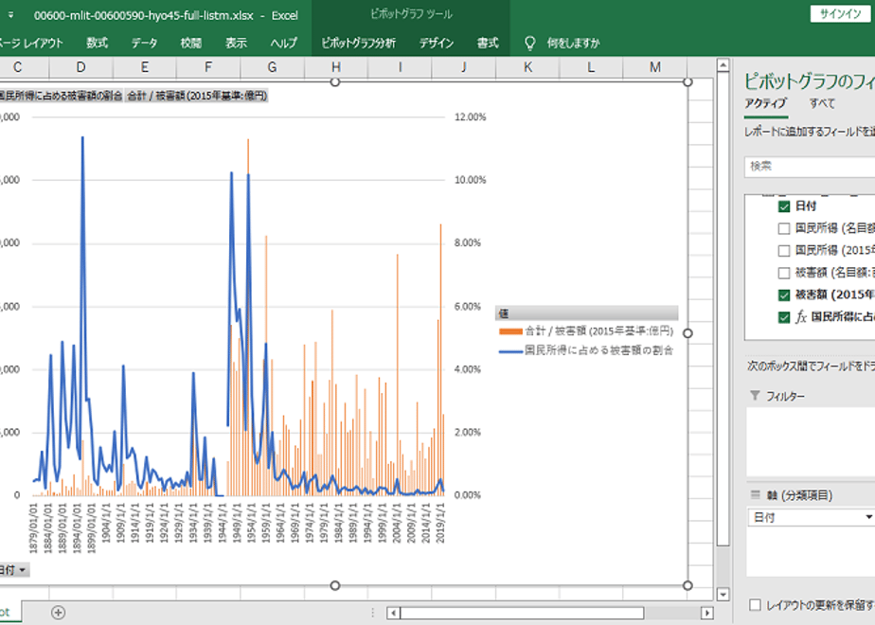Uncheck the 被害額 (2015年 field checkbox
Viewport: 875px width, 625px height.
[784, 295]
